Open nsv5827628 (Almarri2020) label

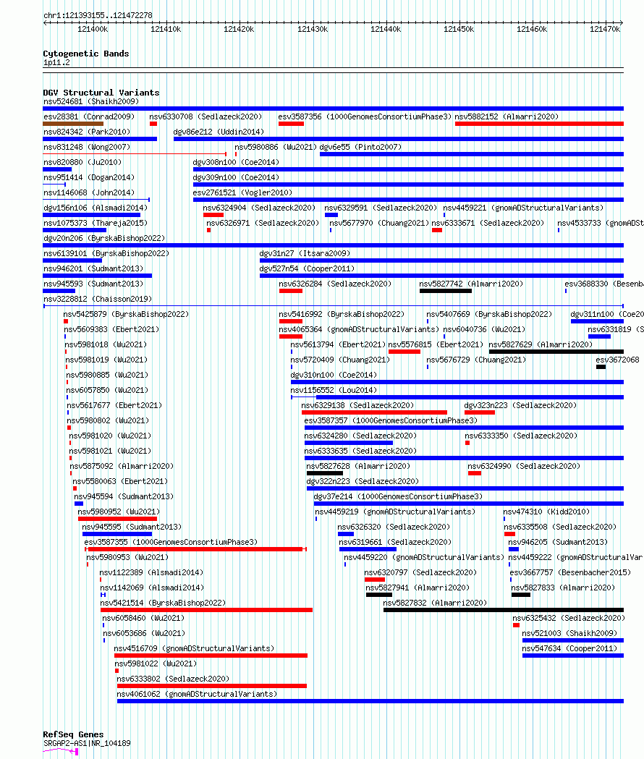tap(358, 466)
